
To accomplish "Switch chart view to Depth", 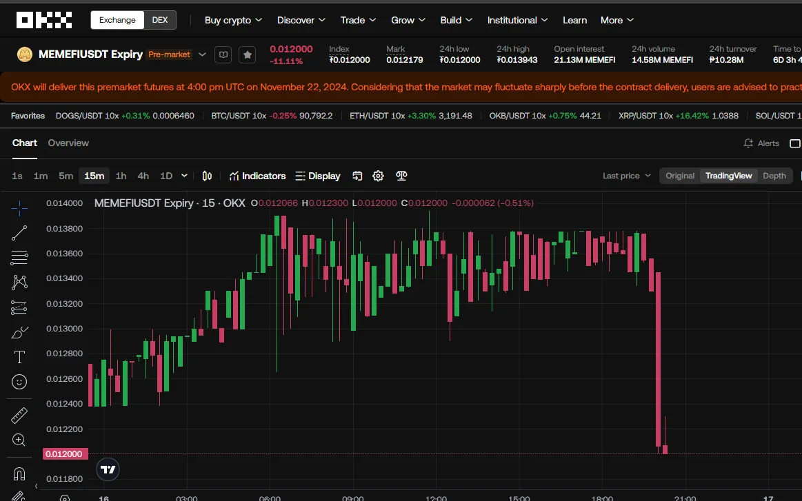I will [x=774, y=176].
